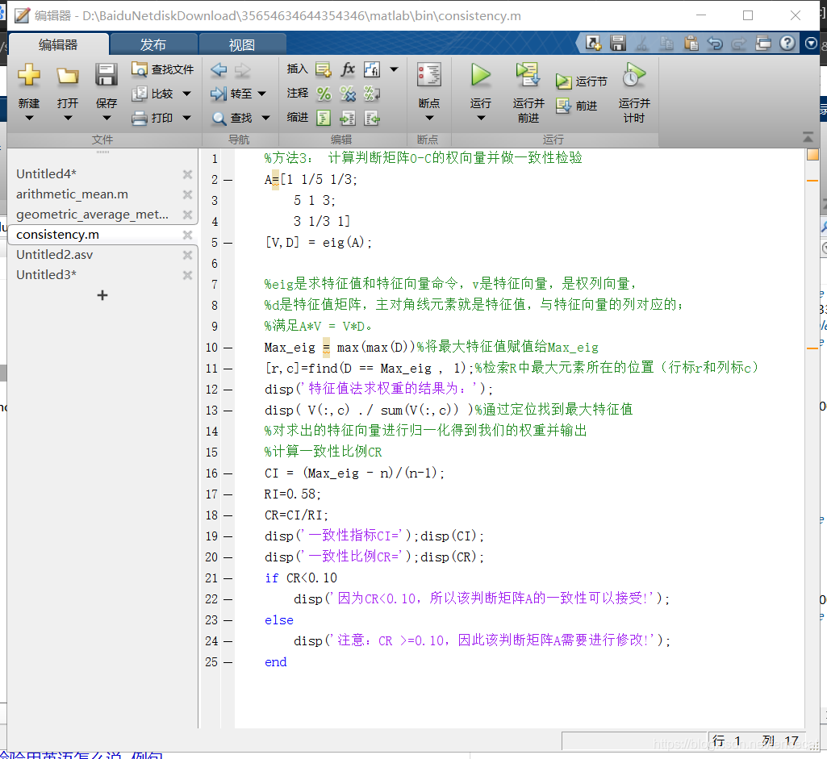Open the help question mark icon
Screen dimensions: 827x759
tap(787, 43)
